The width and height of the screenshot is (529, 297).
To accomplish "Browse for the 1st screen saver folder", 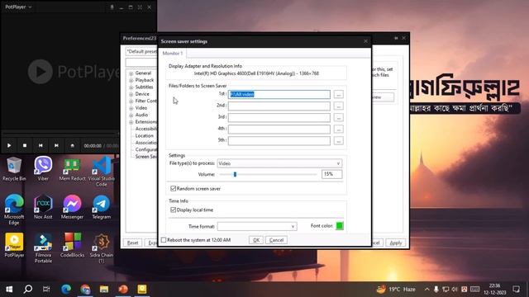I will coord(338,94).
